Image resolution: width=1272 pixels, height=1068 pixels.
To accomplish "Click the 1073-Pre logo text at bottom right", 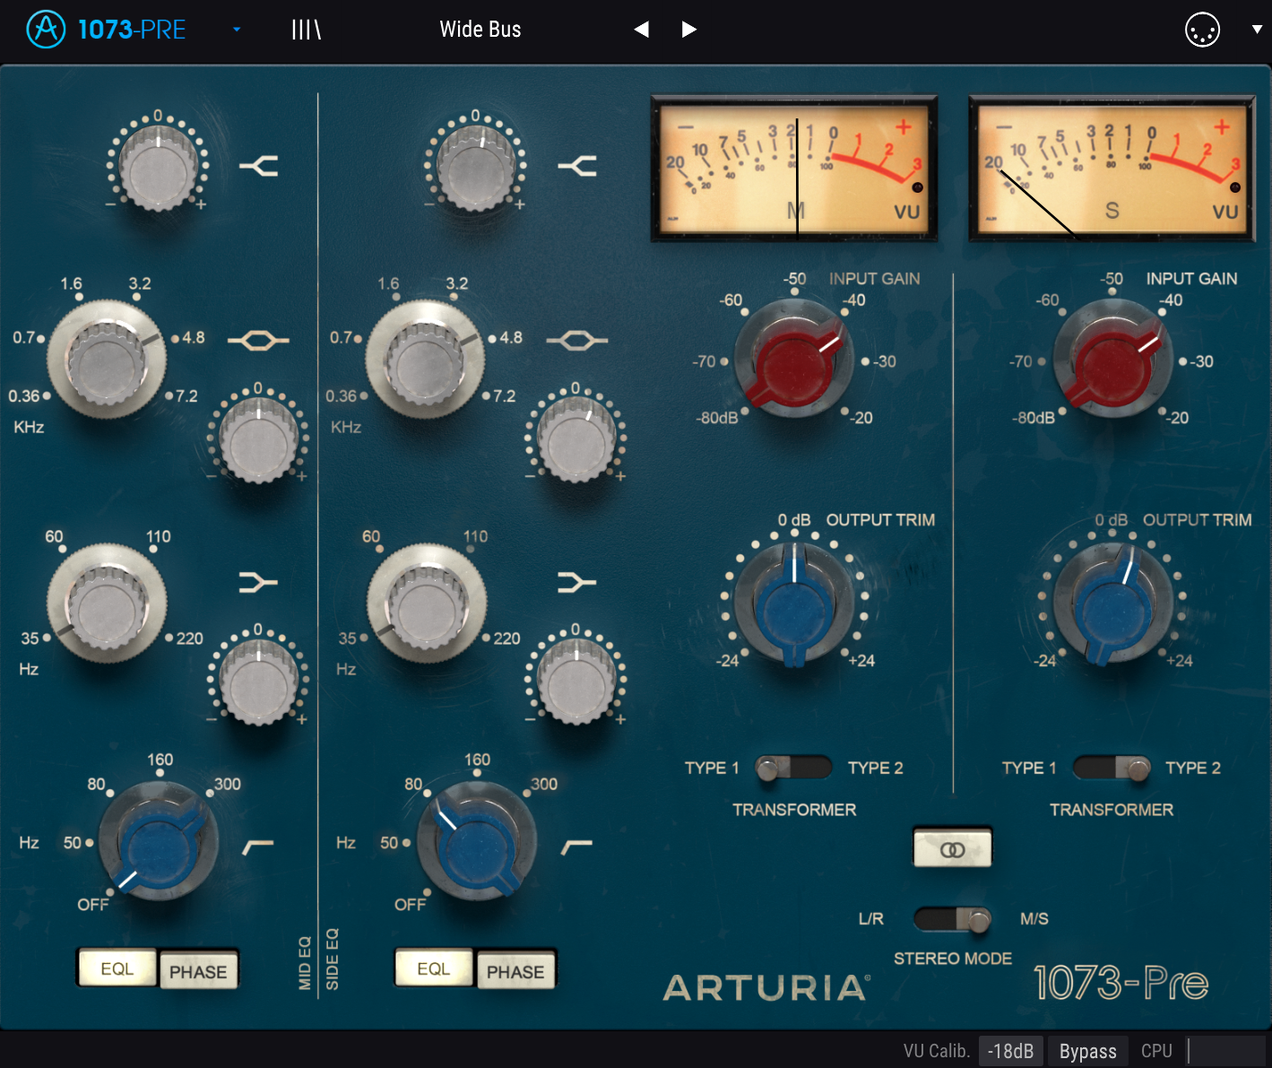I will 1121,983.
